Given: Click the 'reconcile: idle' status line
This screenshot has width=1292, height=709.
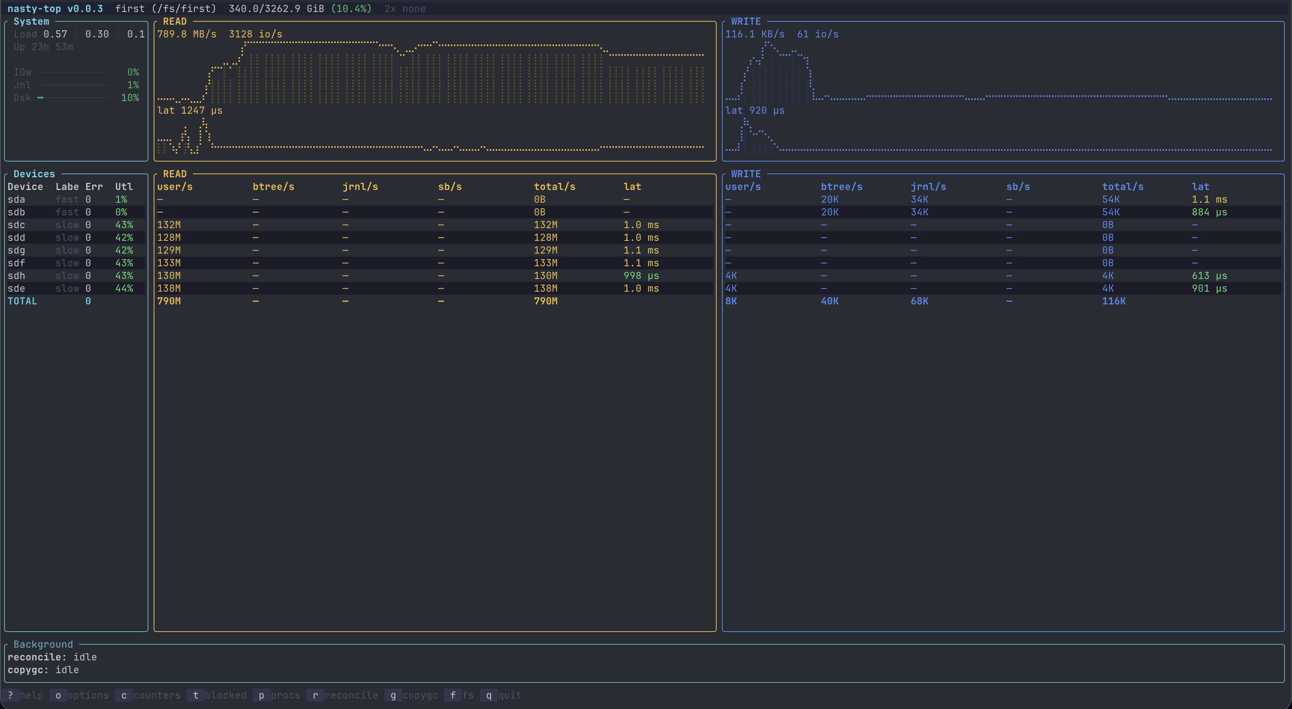Looking at the screenshot, I should tap(52, 657).
